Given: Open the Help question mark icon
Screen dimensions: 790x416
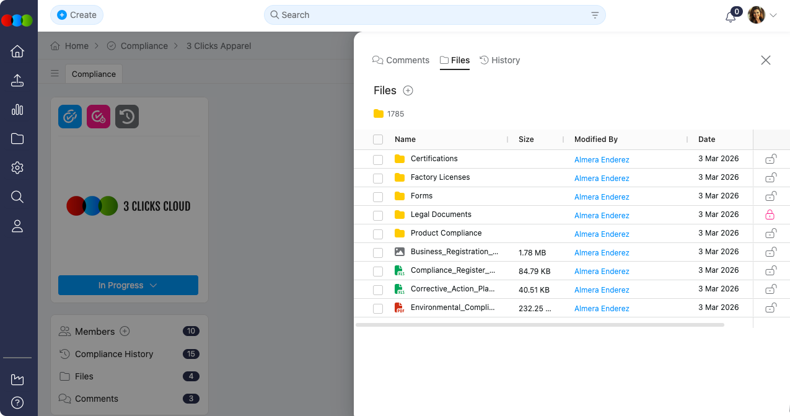Looking at the screenshot, I should click(x=17, y=402).
